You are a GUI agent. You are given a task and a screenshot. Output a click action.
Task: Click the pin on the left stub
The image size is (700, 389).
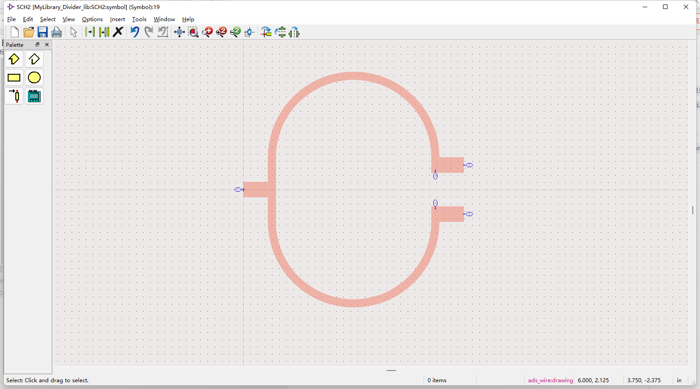[x=239, y=190]
